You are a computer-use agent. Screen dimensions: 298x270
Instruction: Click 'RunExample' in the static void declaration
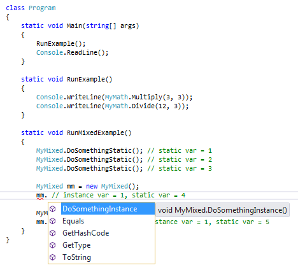(86, 80)
